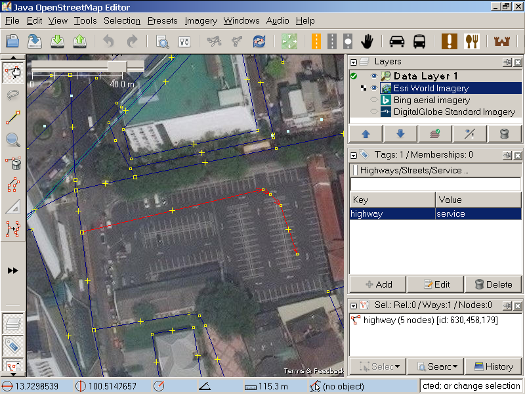This screenshot has height=394, width=525.
Task: Show the Bing aerial imagery layer
Action: coord(373,100)
